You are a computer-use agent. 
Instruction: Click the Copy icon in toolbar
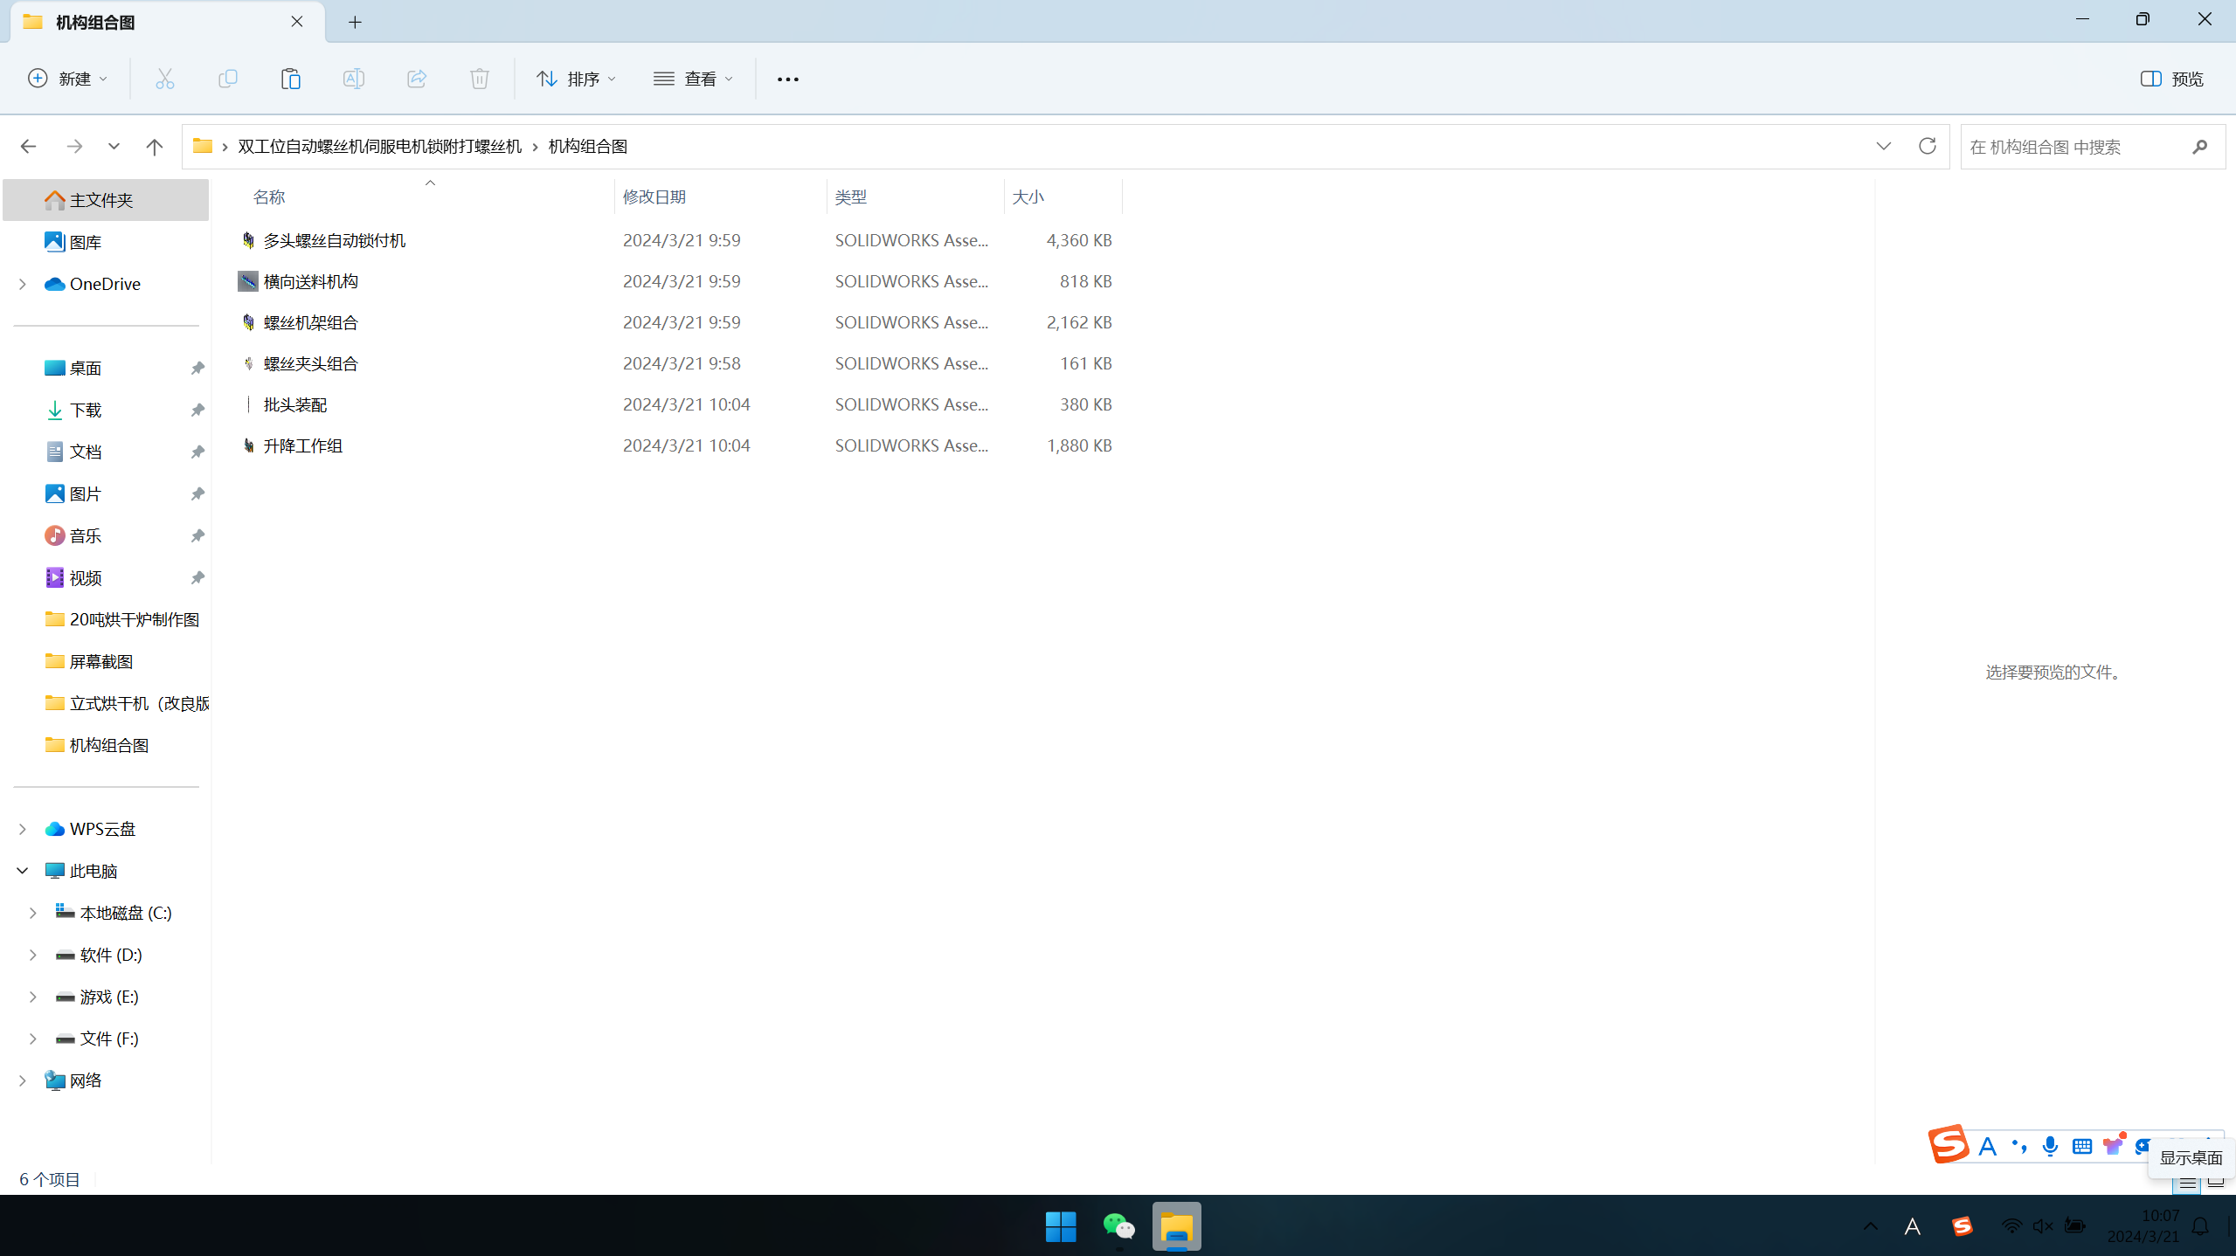[x=227, y=79]
